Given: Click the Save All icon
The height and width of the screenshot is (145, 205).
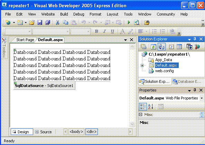Looking at the screenshot, I should tap(48, 22).
